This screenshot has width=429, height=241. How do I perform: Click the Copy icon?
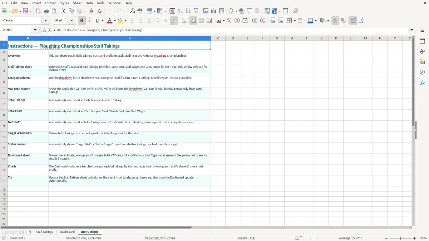[x=71, y=11]
